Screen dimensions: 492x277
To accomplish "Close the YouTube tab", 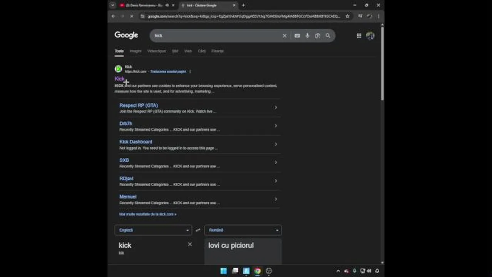I will tap(173, 5).
